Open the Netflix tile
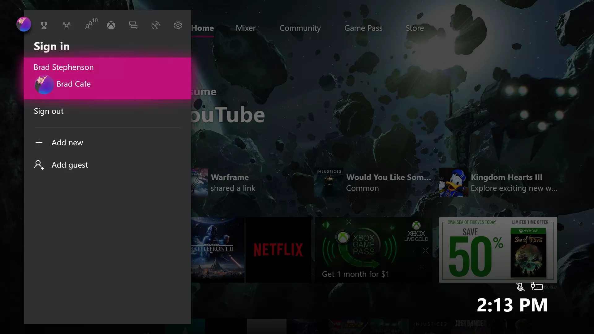Viewport: 594px width, 334px height. point(278,250)
